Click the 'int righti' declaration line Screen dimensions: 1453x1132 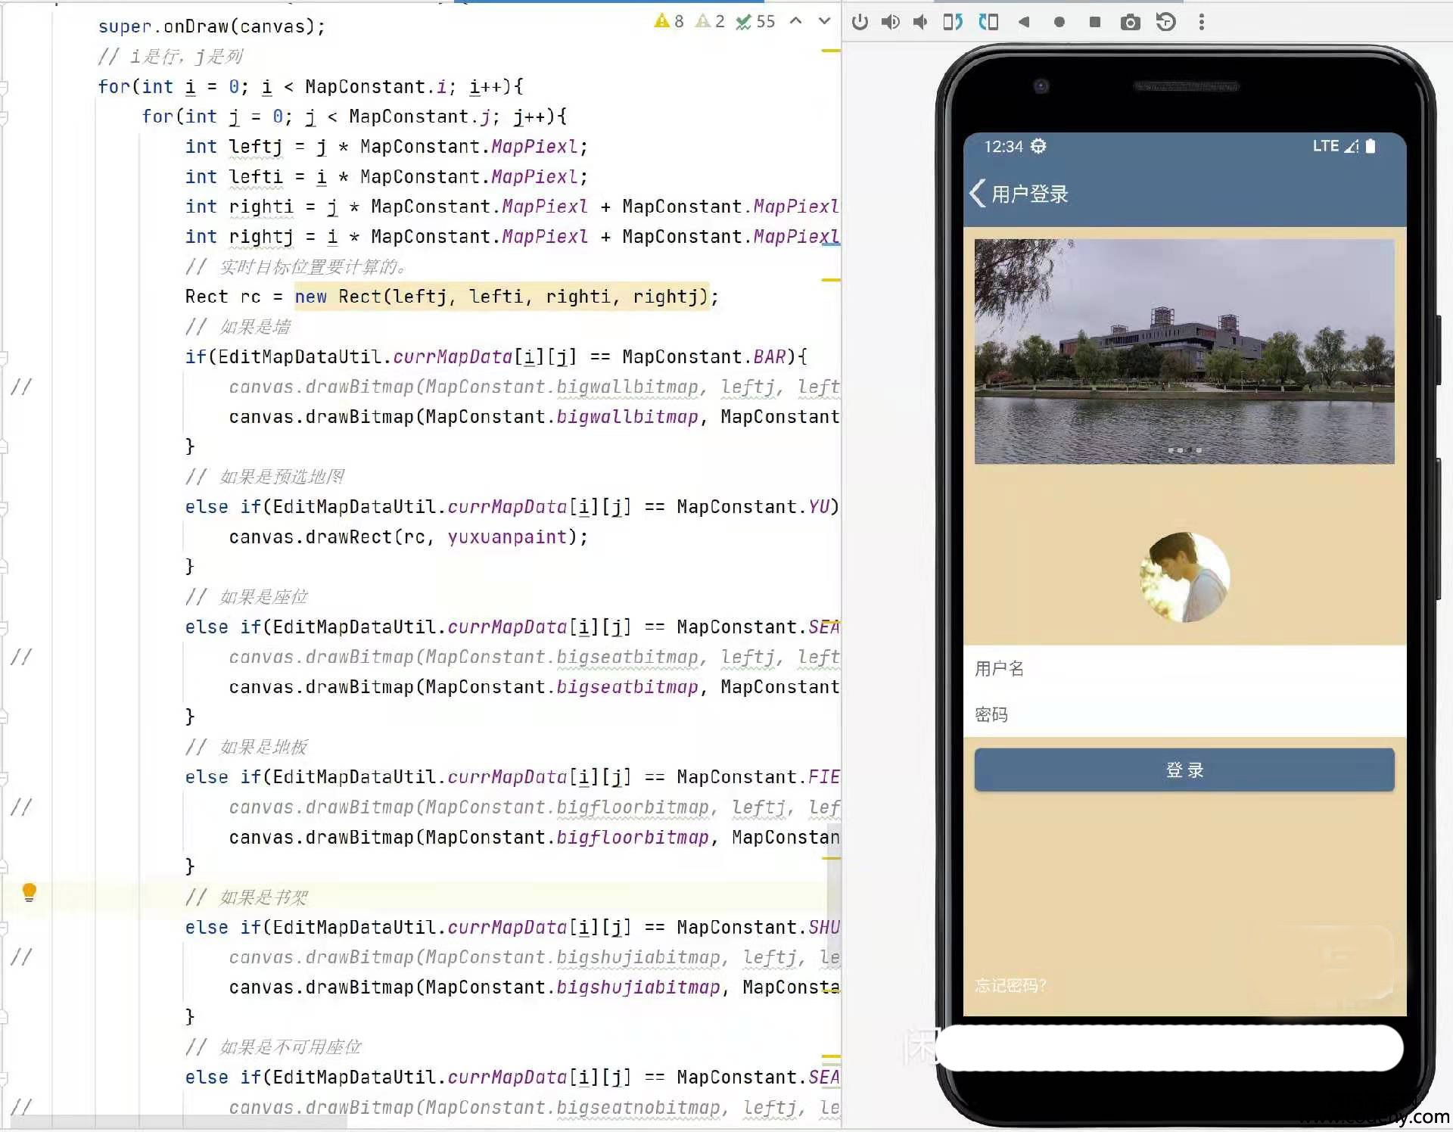(x=512, y=207)
